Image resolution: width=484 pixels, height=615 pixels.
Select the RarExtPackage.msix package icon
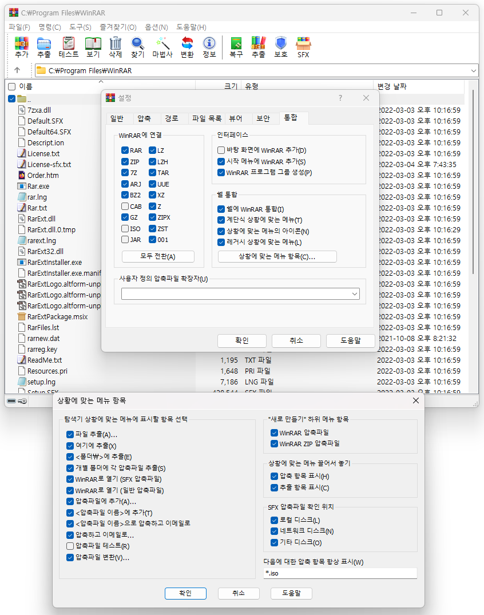(22, 316)
